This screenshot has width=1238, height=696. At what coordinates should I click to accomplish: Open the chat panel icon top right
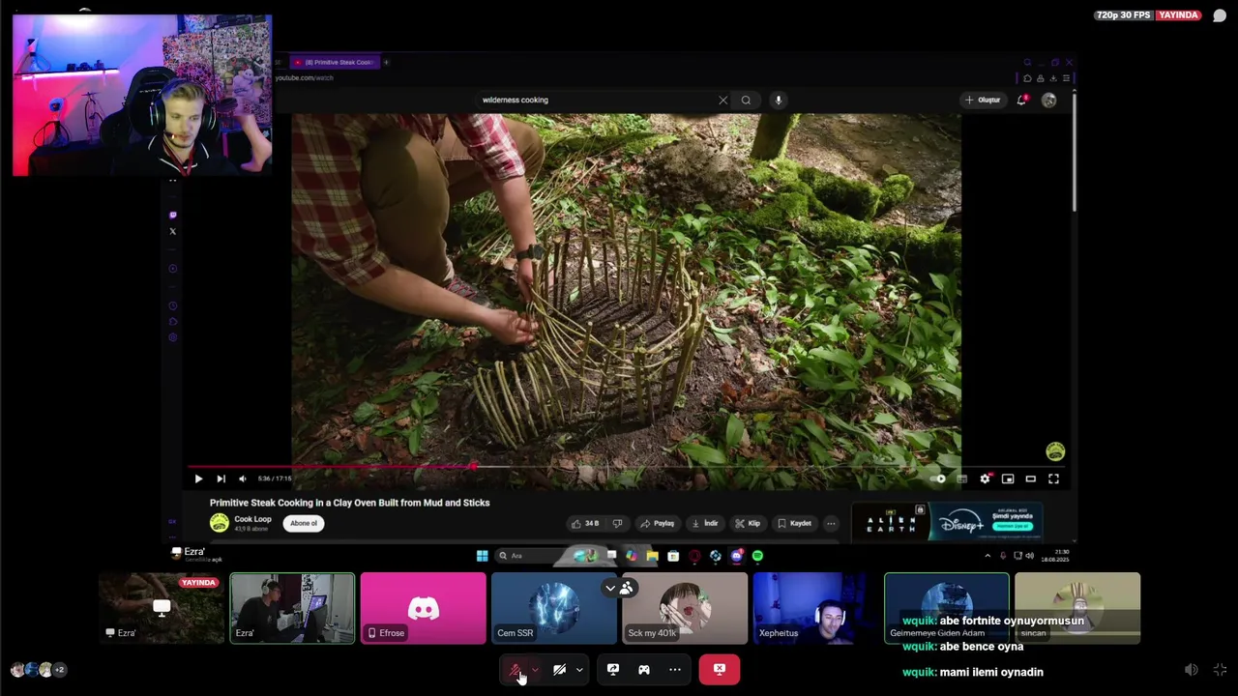[1220, 15]
